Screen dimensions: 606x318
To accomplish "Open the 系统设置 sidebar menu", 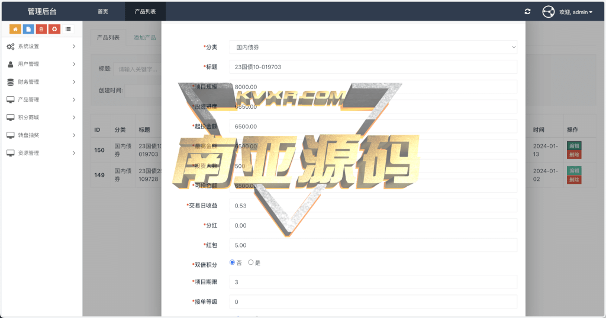I will (42, 46).
